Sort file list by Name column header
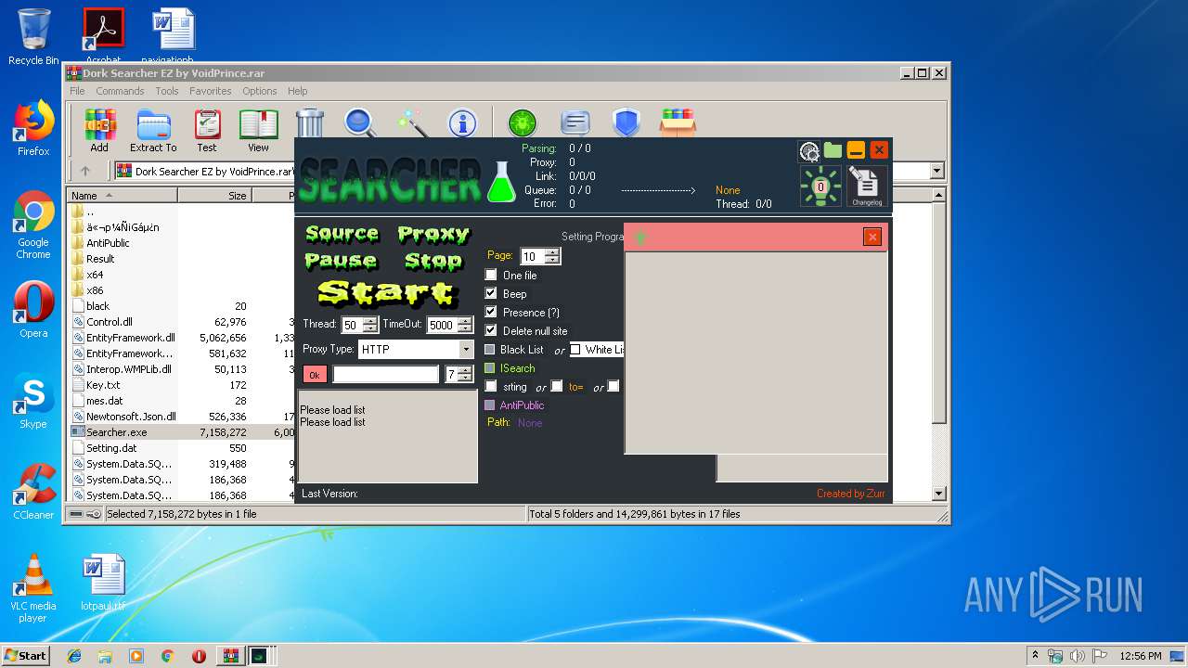Screen dimensions: 1188x668 click(123, 196)
